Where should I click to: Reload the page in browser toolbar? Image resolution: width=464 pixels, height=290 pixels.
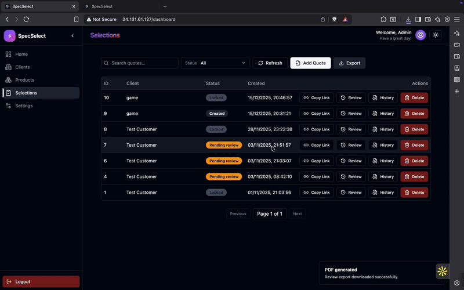click(26, 19)
